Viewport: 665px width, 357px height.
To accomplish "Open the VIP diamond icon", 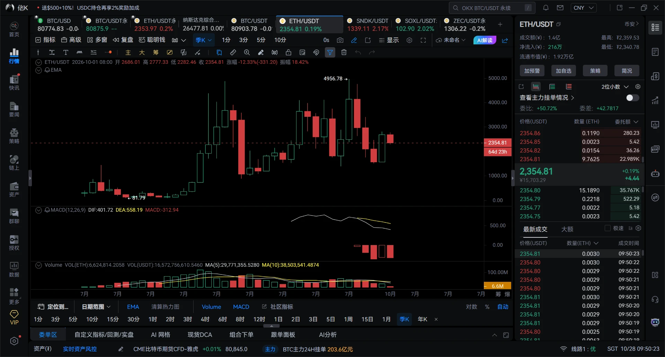I will pyautogui.click(x=14, y=317).
